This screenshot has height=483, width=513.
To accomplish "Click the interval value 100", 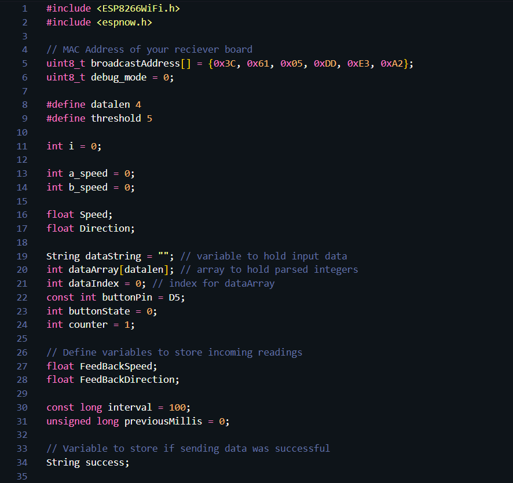I will point(177,407).
